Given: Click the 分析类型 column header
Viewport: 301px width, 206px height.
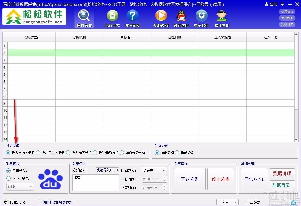Looking at the screenshot, I should [x=31, y=37].
